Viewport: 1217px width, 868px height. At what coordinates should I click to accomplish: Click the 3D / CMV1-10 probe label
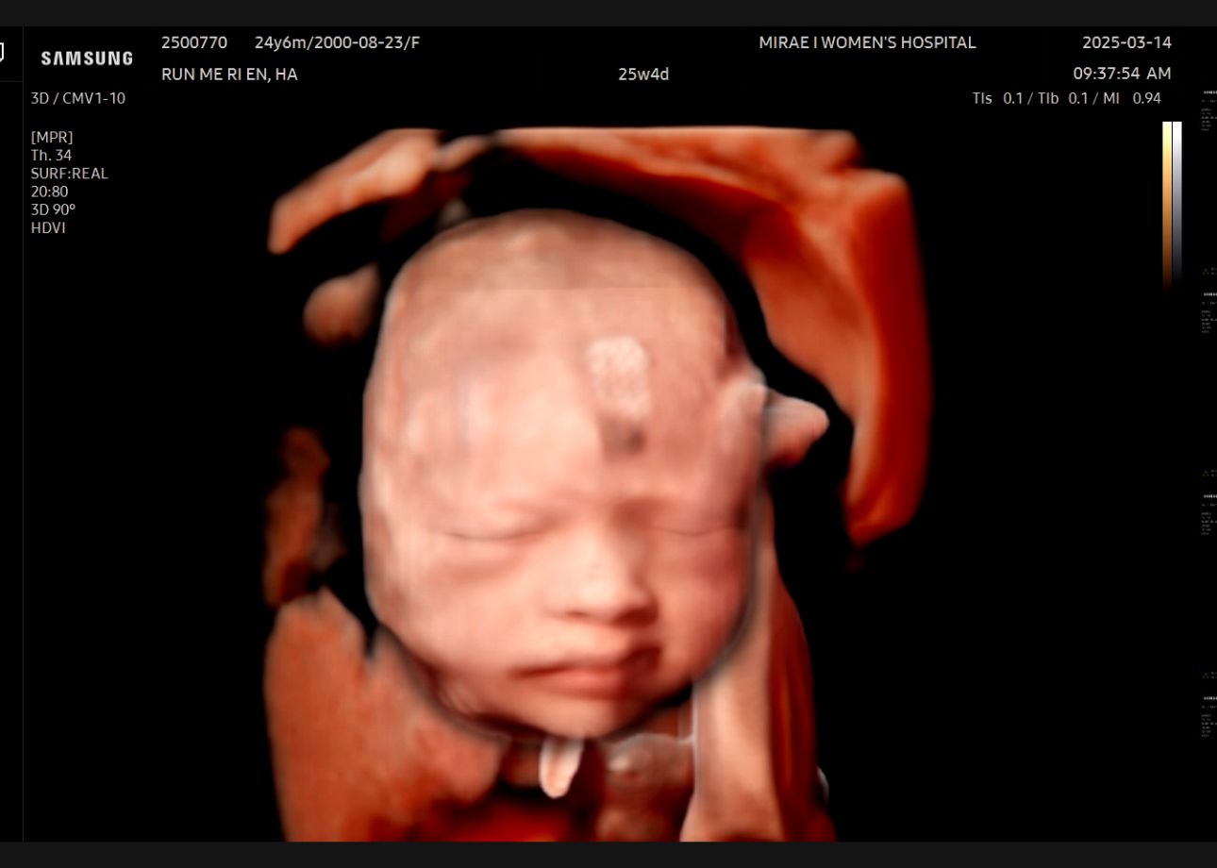[x=77, y=98]
